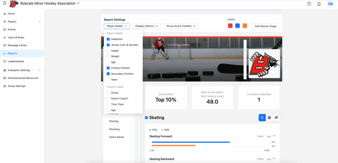Click the help question mark icon
Screen dimensions: 338x163
click(x=309, y=4)
